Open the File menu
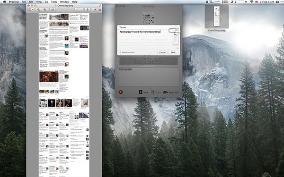284x177 pixels. pyautogui.click(x=24, y=2)
